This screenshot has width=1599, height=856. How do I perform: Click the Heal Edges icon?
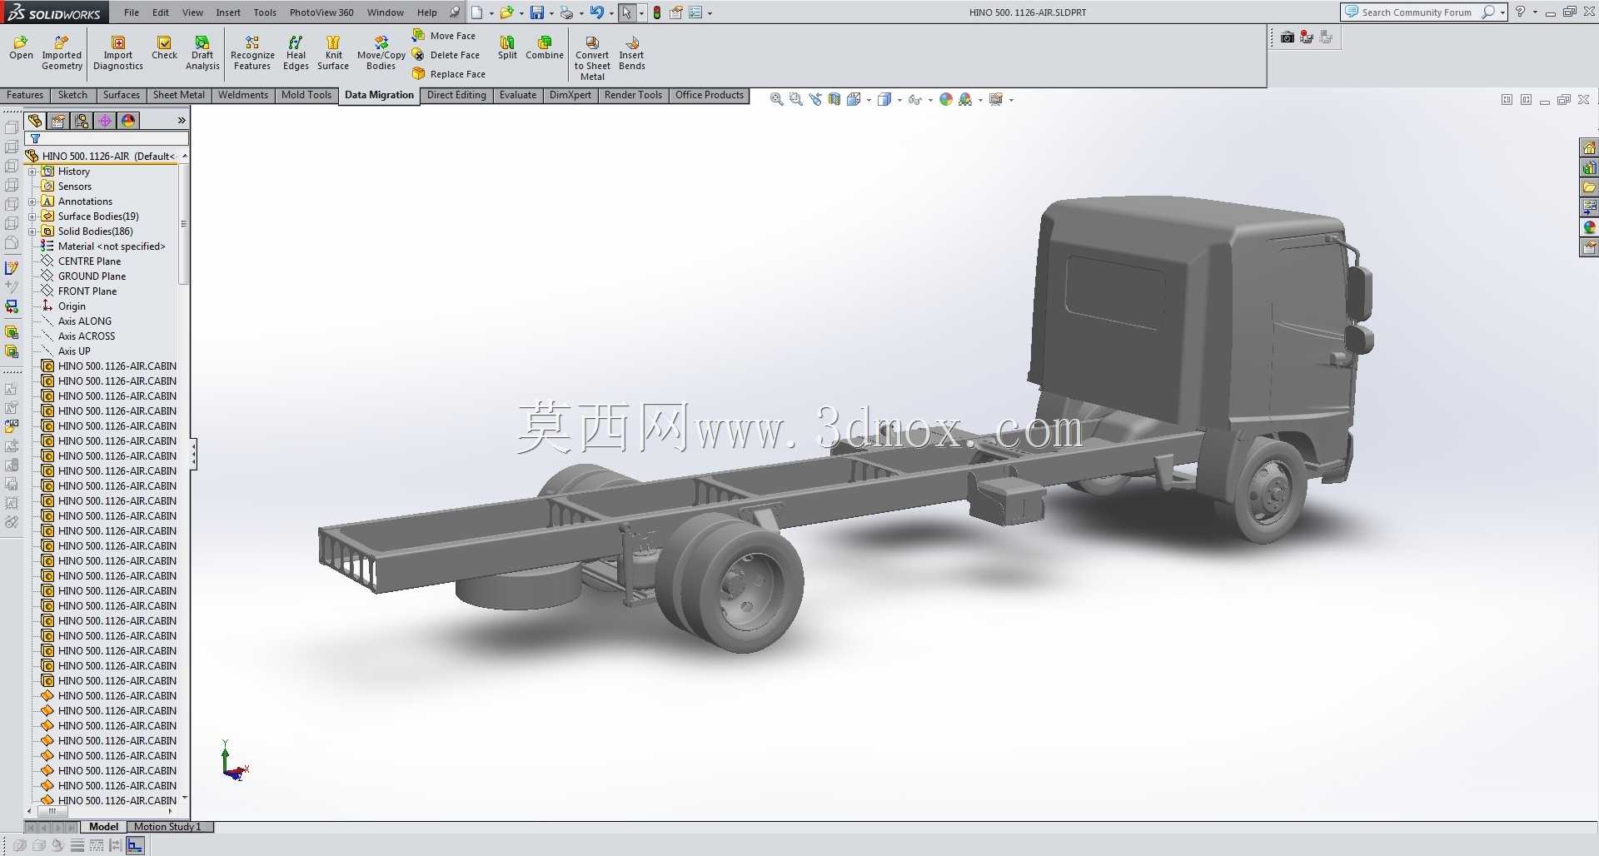pyautogui.click(x=296, y=52)
